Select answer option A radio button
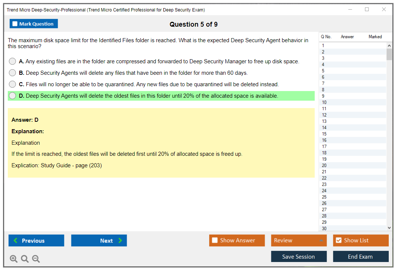This screenshot has width=398, height=272. [13, 61]
